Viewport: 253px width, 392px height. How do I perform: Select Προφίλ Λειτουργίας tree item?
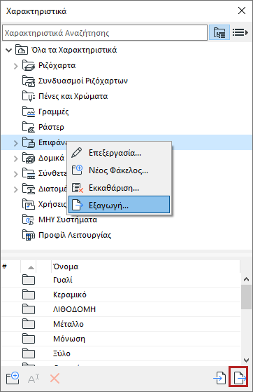75,235
